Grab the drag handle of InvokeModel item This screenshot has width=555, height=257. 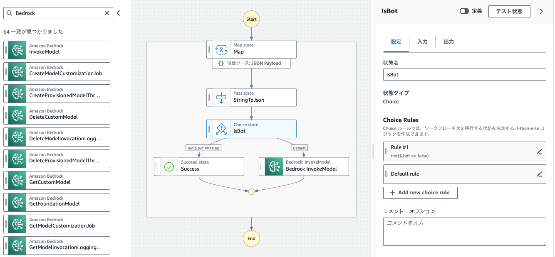6,50
